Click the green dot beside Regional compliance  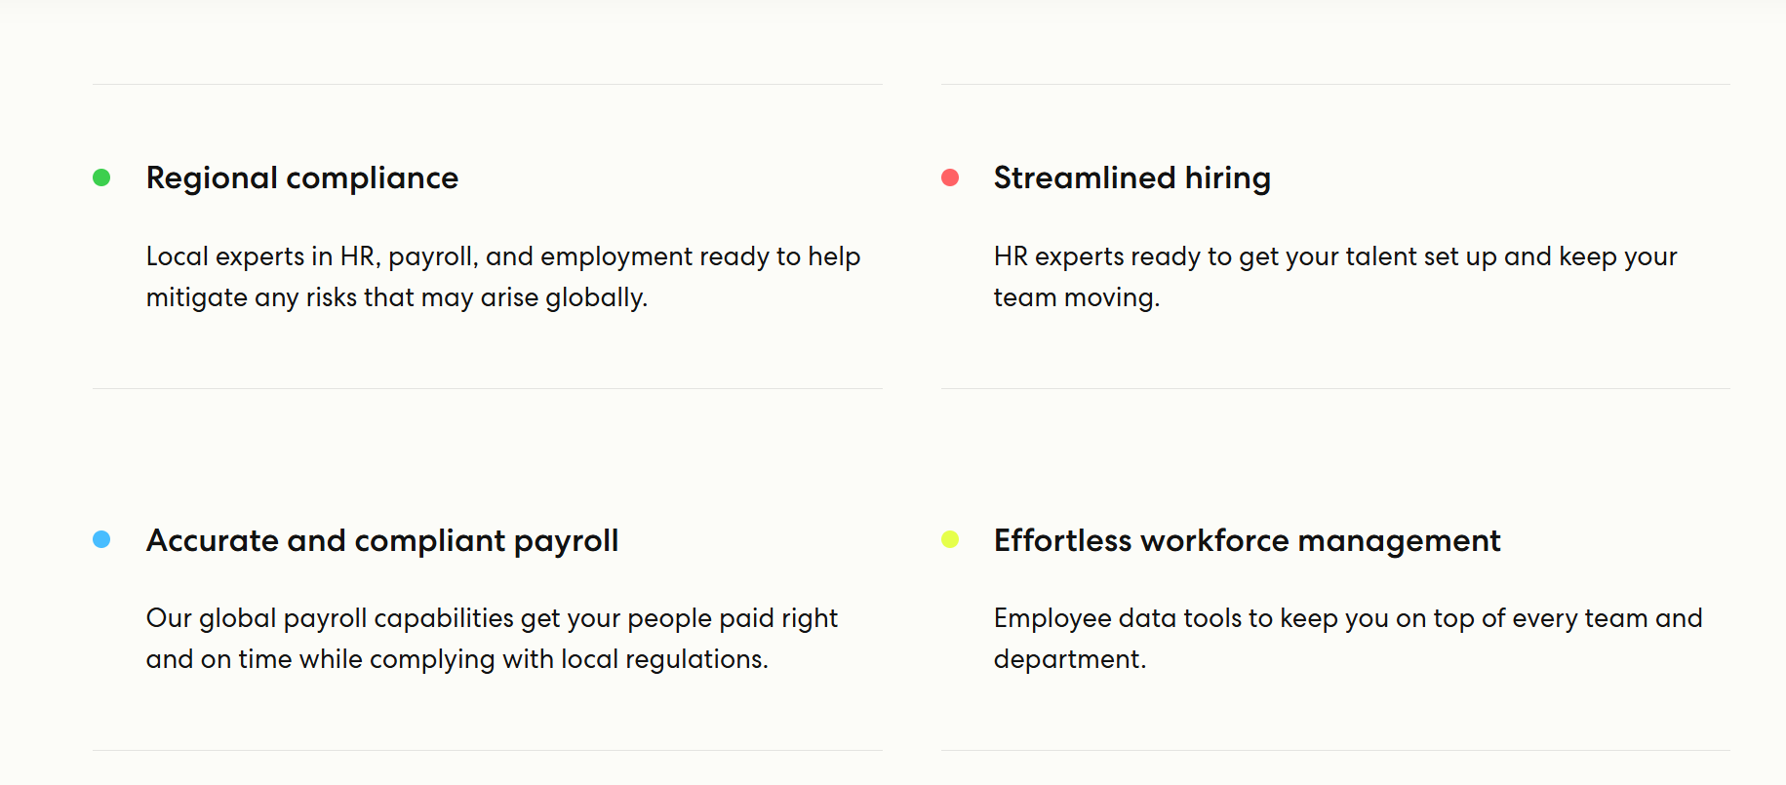(101, 177)
